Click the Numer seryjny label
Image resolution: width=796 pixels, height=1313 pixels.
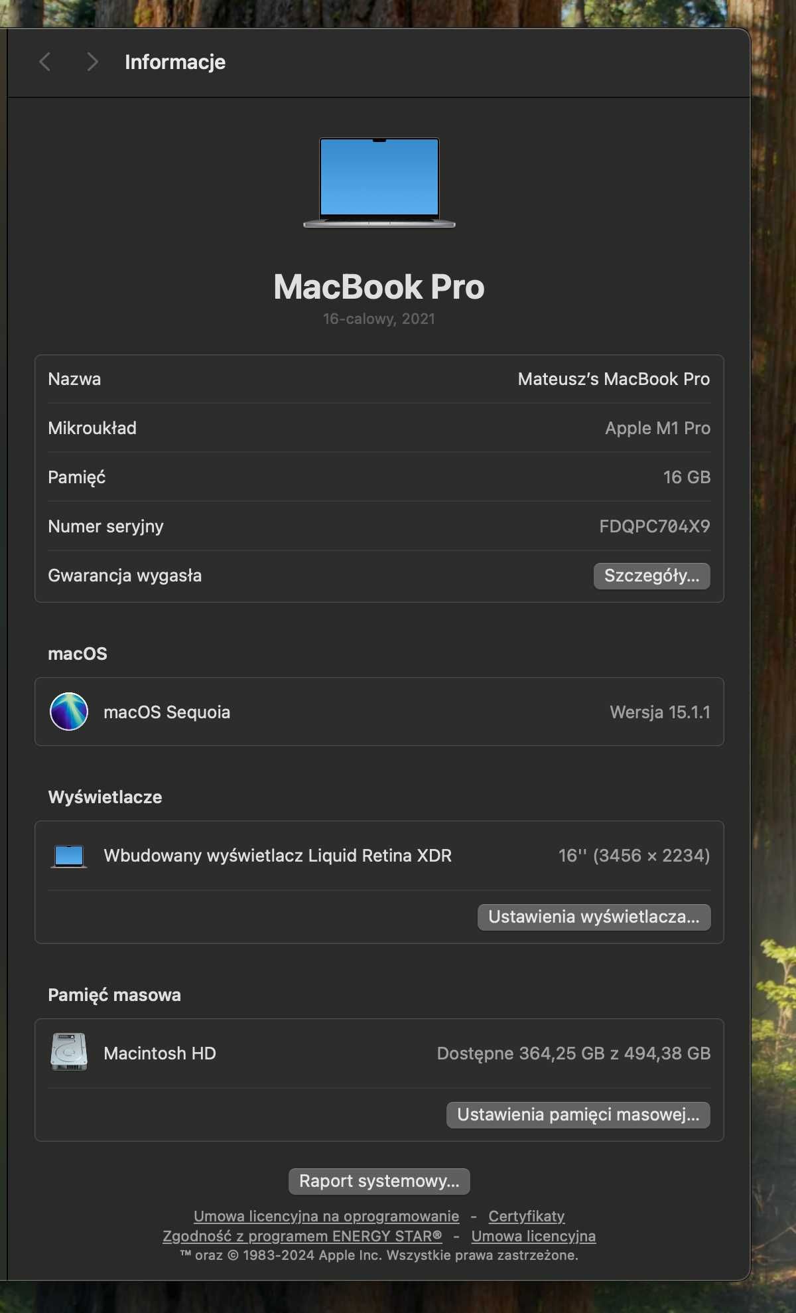(105, 526)
